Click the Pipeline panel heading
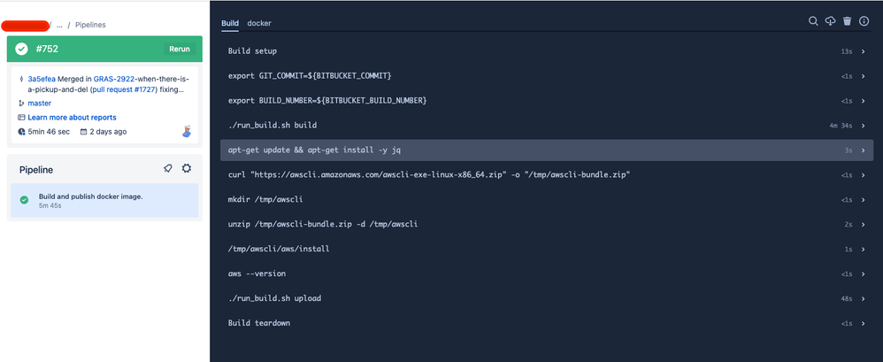Image resolution: width=883 pixels, height=362 pixels. 36,169
